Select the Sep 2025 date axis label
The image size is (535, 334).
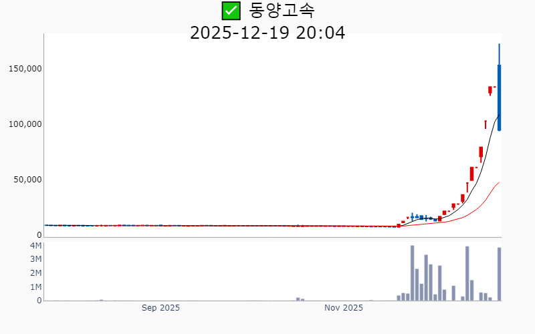pyautogui.click(x=160, y=308)
